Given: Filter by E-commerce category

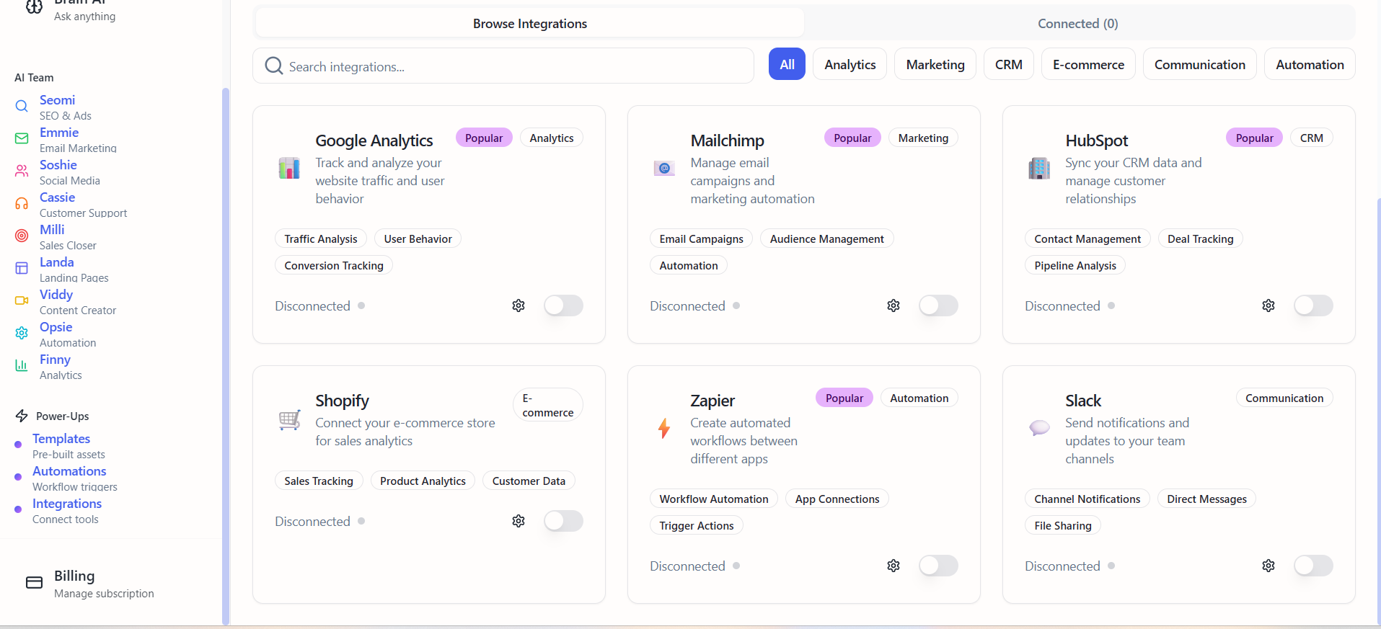Looking at the screenshot, I should (x=1087, y=65).
